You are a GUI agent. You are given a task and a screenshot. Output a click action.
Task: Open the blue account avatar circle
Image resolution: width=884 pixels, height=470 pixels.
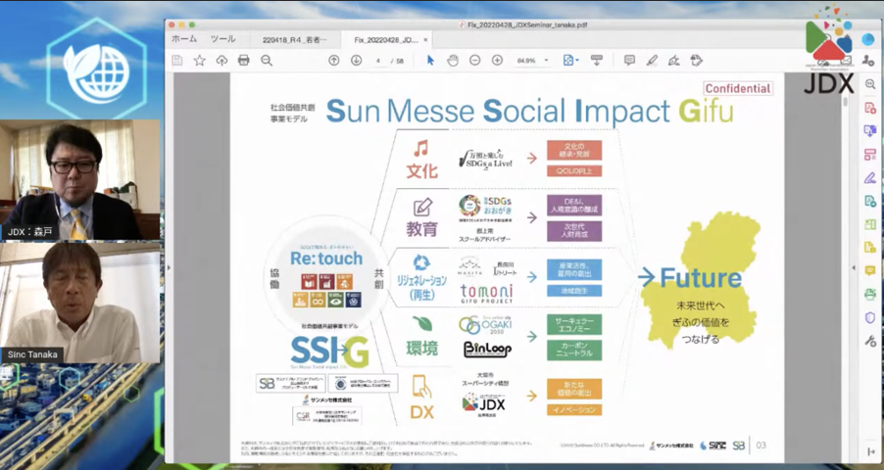(x=867, y=40)
